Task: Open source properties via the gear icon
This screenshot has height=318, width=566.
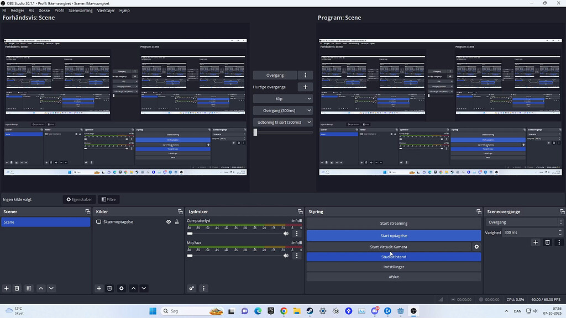Action: click(x=121, y=288)
